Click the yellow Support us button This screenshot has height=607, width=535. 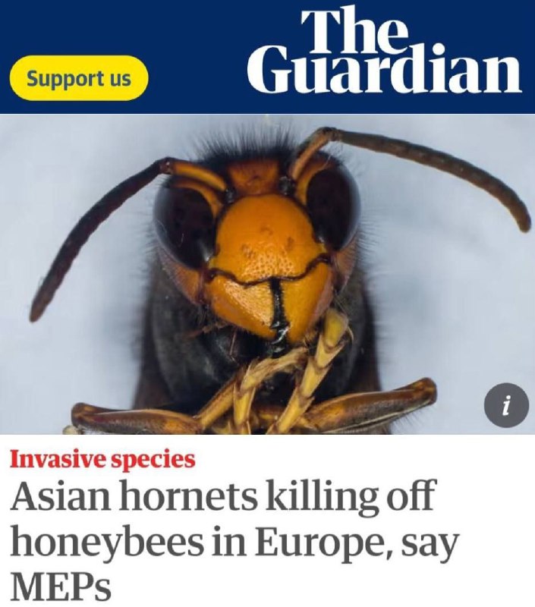pos(79,78)
